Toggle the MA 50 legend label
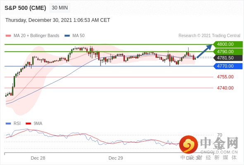 [x=79, y=36]
